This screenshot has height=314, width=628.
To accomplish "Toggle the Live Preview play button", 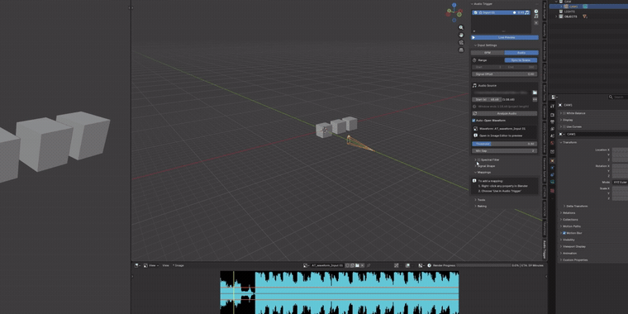I will pyautogui.click(x=505, y=37).
